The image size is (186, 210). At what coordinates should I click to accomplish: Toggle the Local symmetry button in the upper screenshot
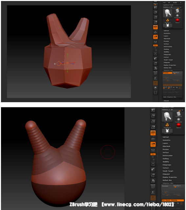coord(155,37)
